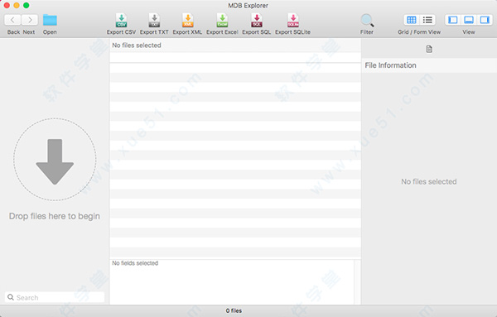Click 'Drop files here to begin' text
Viewport: 497px width, 317px height.
click(55, 216)
